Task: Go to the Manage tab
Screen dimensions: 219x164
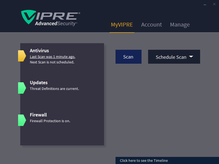Action: [x=180, y=25]
